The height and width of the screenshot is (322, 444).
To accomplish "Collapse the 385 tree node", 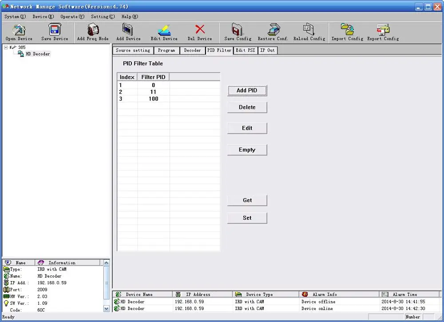I will click(5, 47).
